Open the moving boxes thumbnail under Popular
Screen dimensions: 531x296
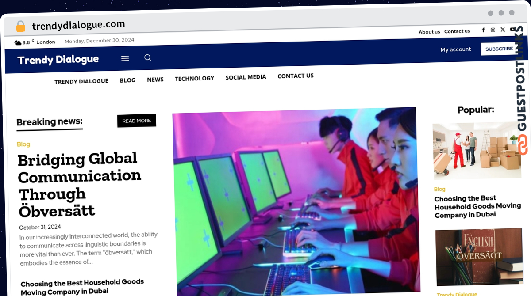477,151
